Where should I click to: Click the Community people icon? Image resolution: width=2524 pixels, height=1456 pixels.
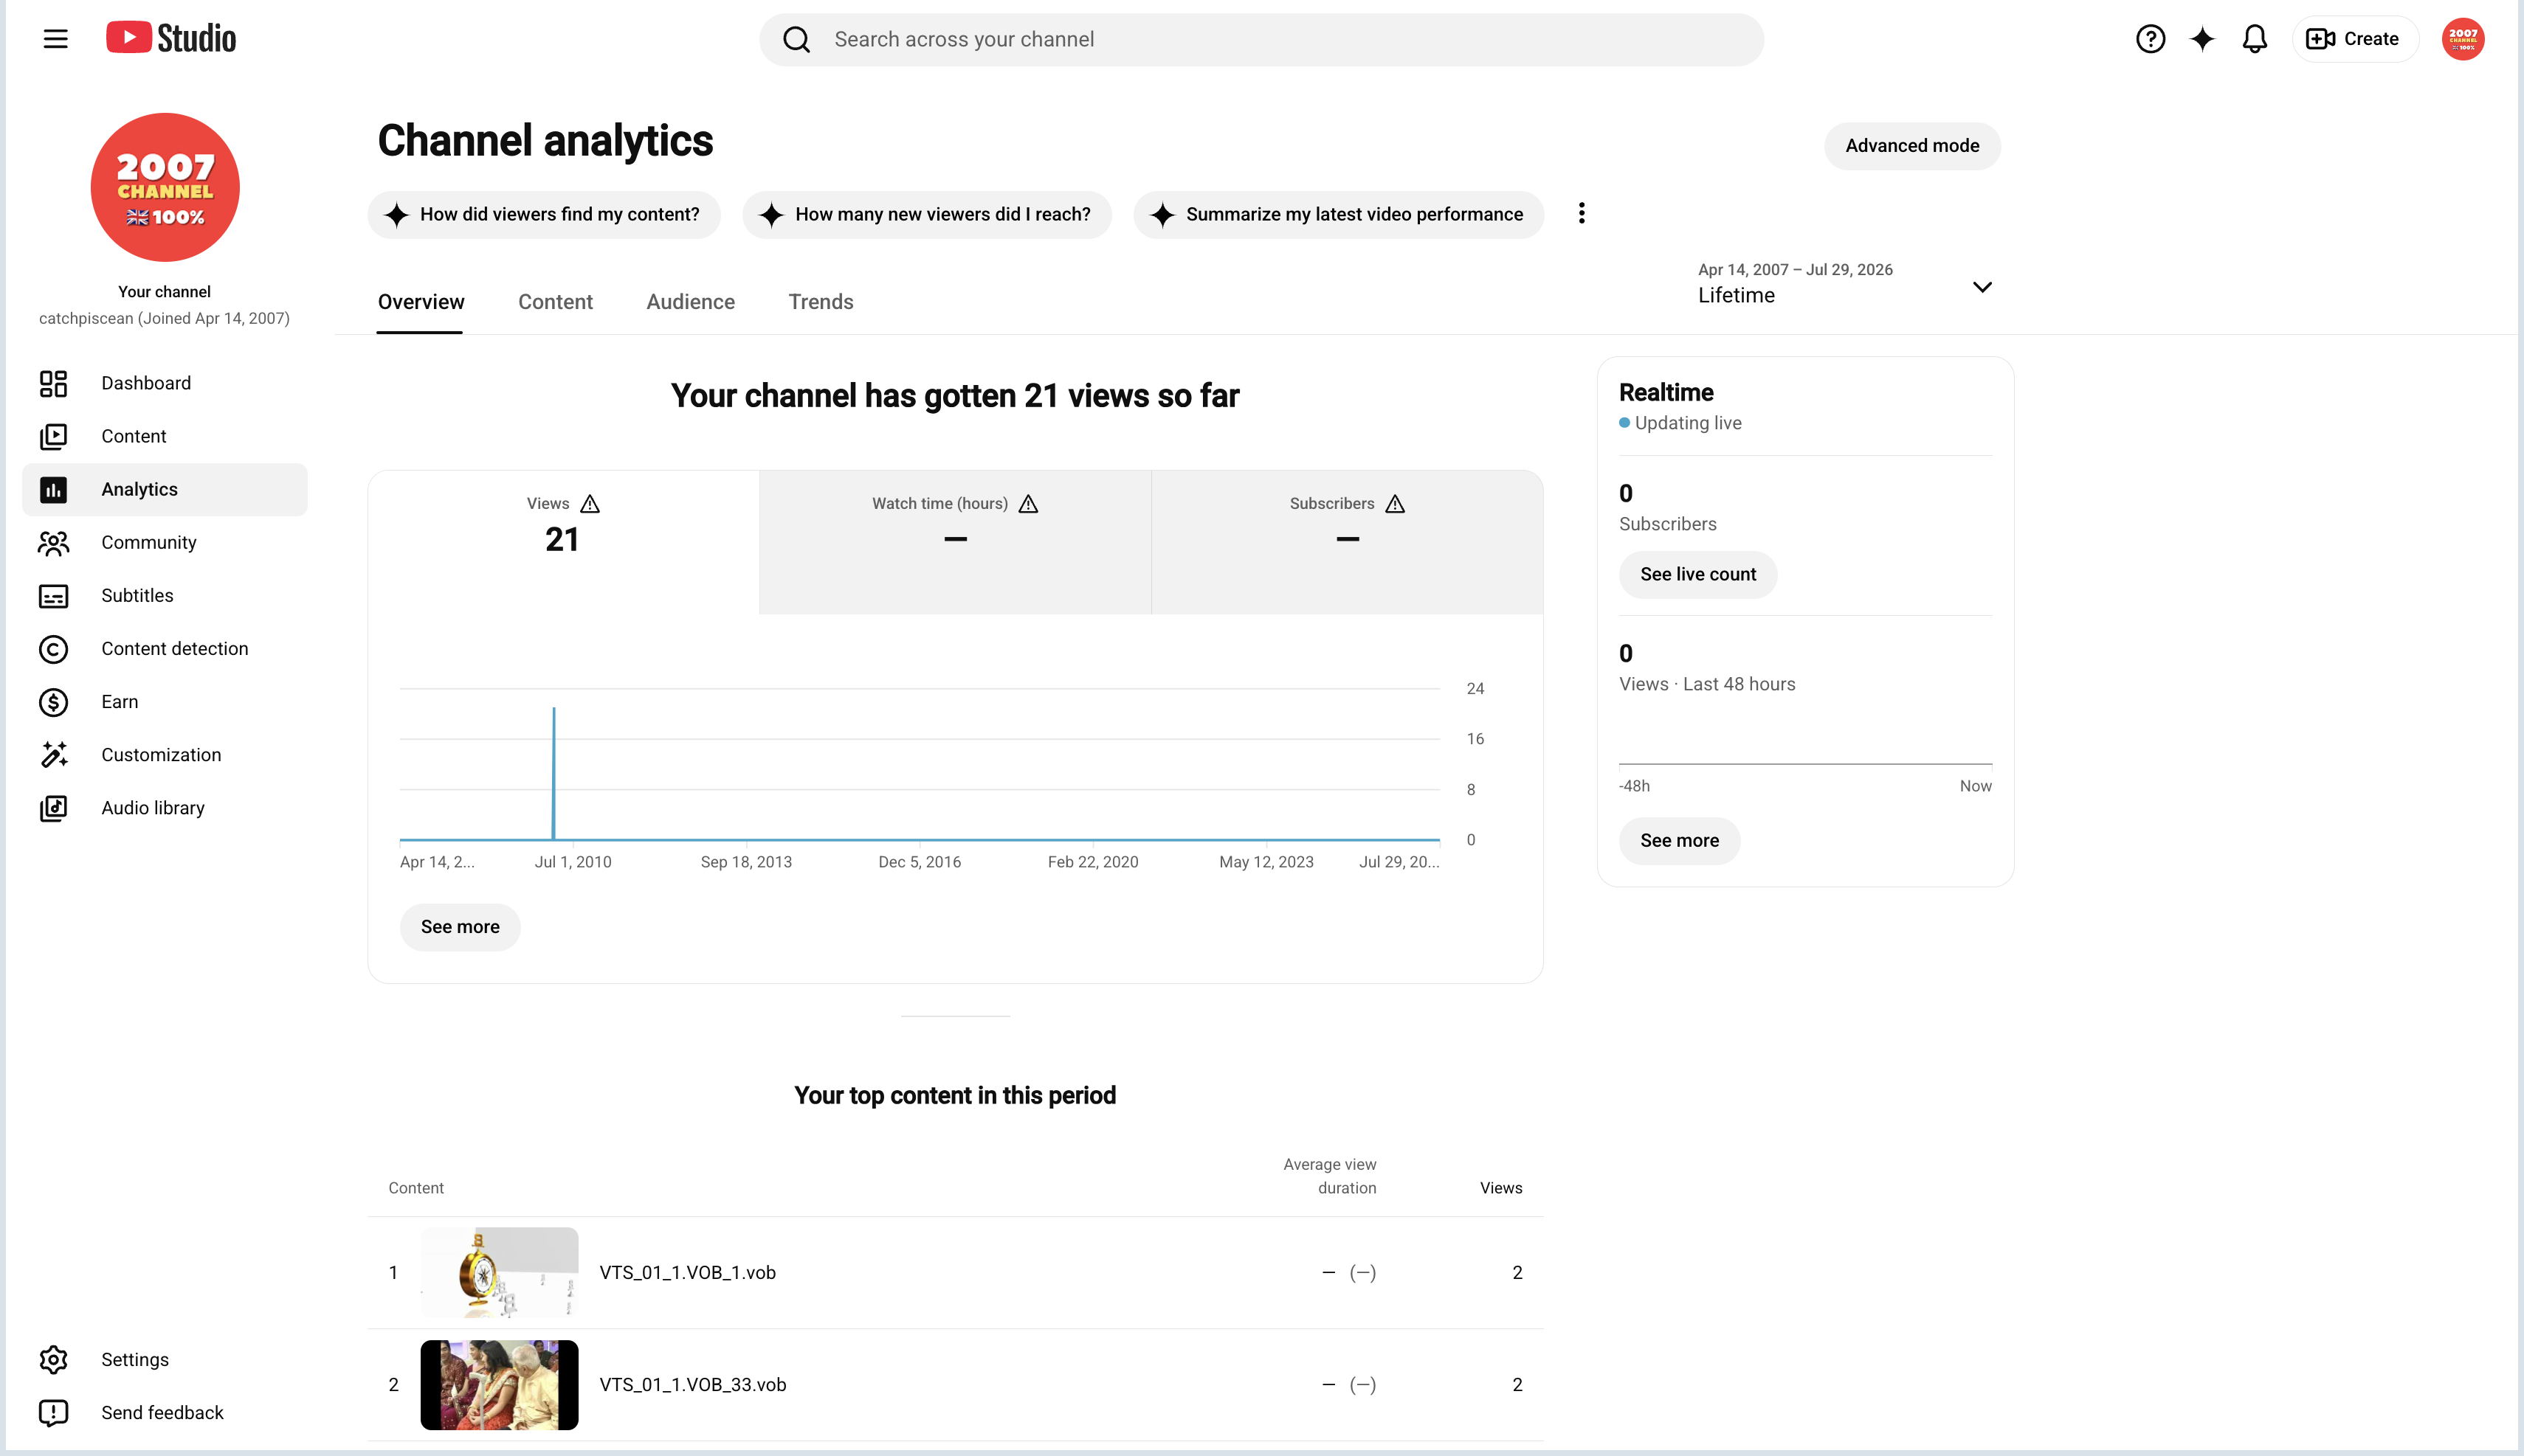[x=53, y=542]
